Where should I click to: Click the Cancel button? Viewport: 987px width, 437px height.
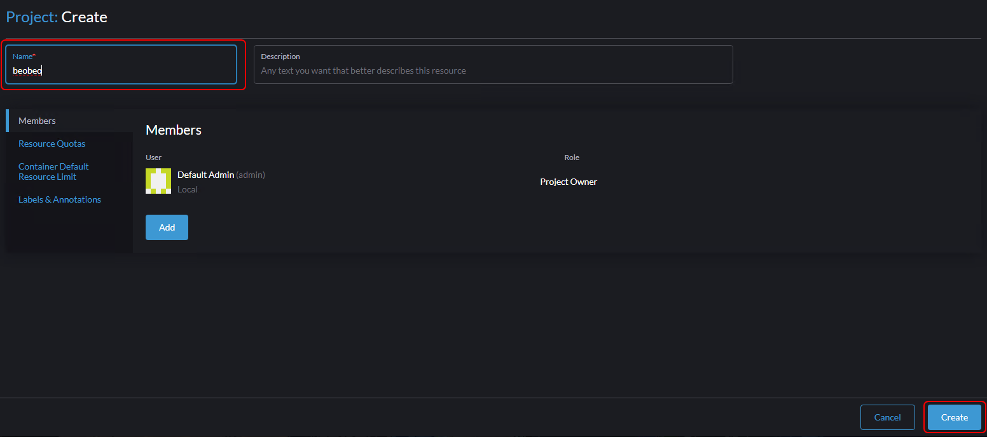(887, 417)
